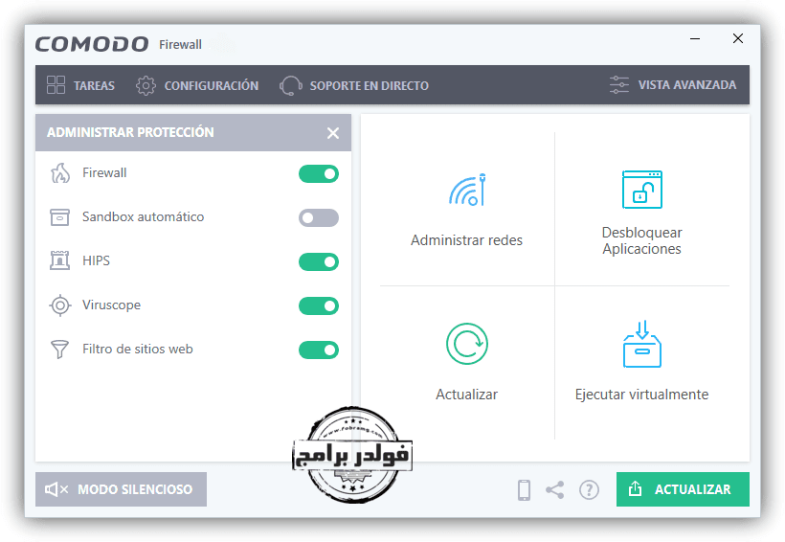This screenshot has height=542, width=785.
Task: Disable the Filtro de sitios web toggle
Action: coord(319,350)
